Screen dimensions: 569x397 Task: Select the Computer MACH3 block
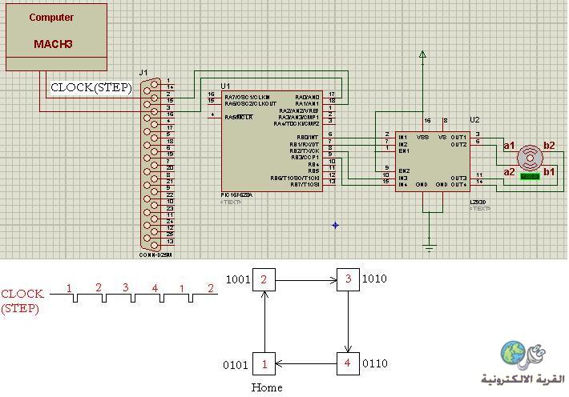(x=57, y=37)
